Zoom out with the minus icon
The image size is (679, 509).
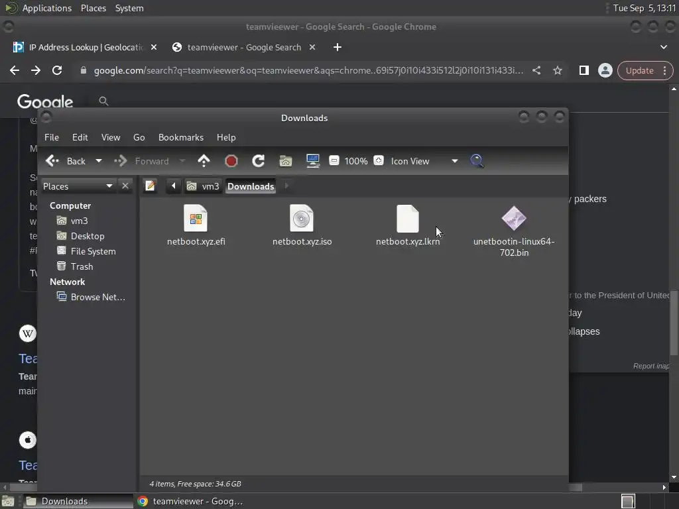(x=334, y=160)
